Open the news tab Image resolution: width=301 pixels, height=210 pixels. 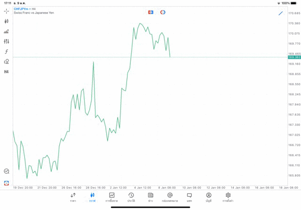pos(150,197)
